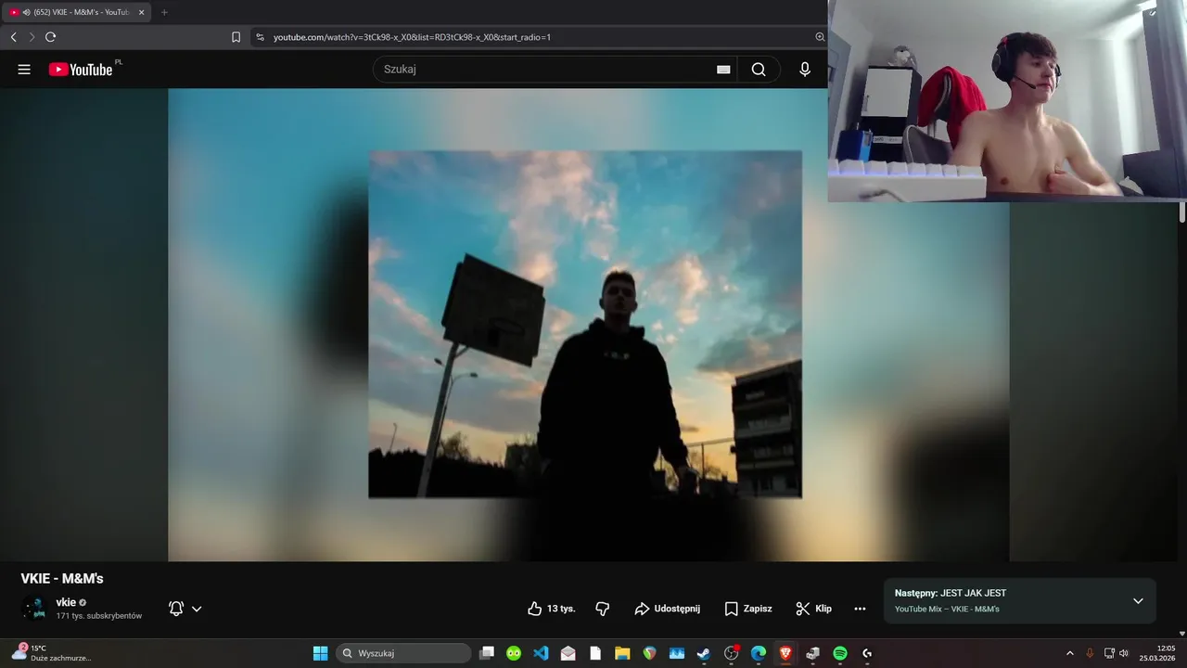Viewport: 1187px width, 668px height.
Task: Open volume speaker tray icon
Action: point(1124,653)
